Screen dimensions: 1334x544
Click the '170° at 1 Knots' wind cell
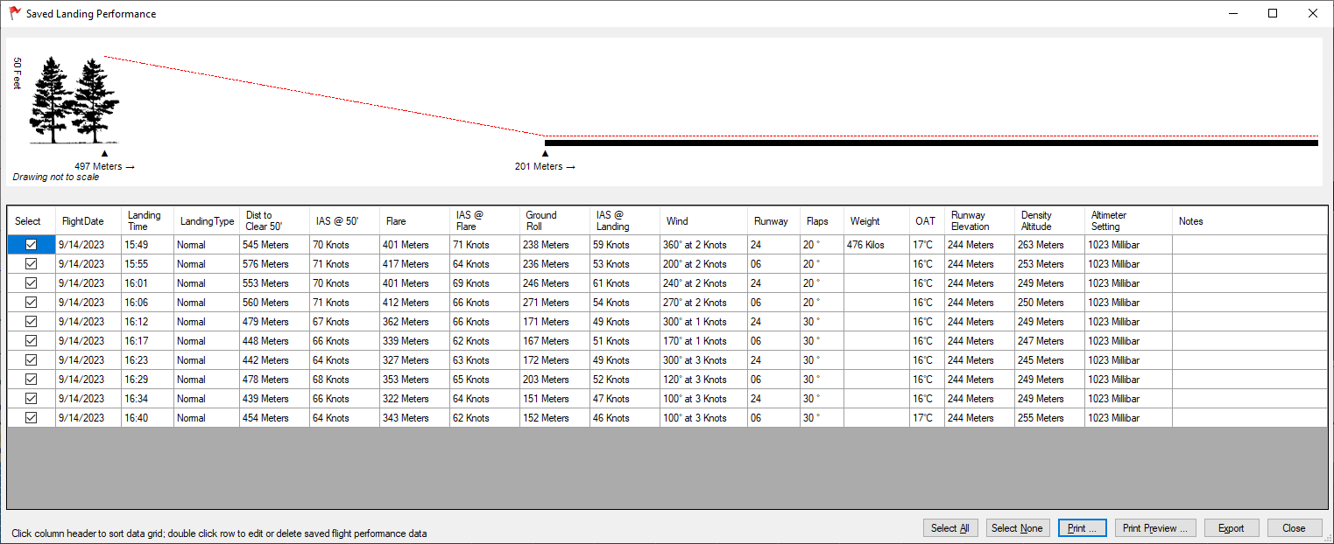703,341
